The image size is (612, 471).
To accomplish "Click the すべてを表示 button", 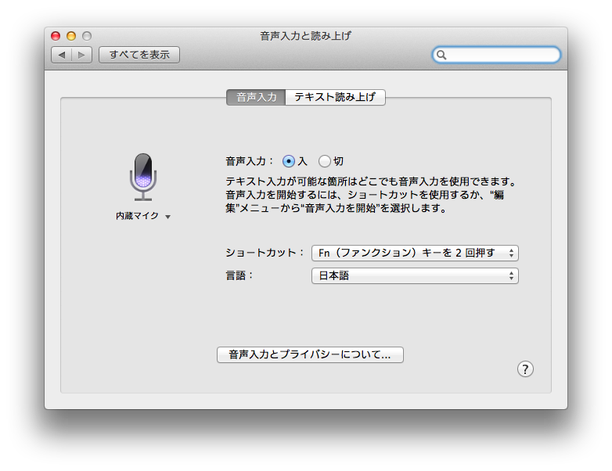I will (139, 55).
